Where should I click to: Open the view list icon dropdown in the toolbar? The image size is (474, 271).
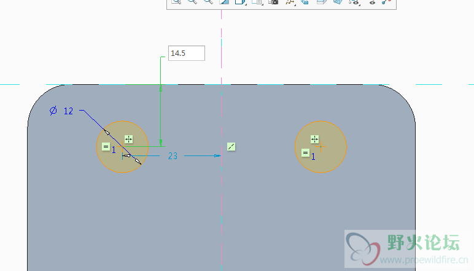257,2
